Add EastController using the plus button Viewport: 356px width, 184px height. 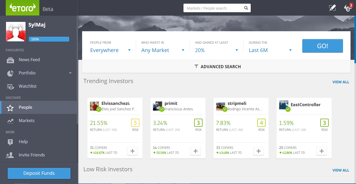point(322,151)
